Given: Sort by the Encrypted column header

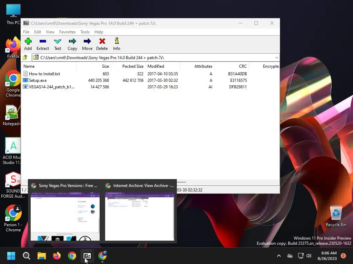Looking at the screenshot, I should (264, 66).
